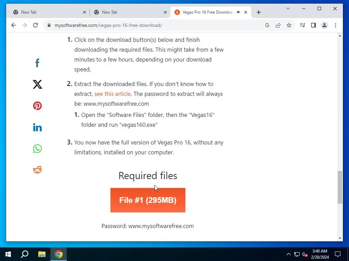Click the Google icon in address bar
This screenshot has height=261, width=349.
(267, 25)
